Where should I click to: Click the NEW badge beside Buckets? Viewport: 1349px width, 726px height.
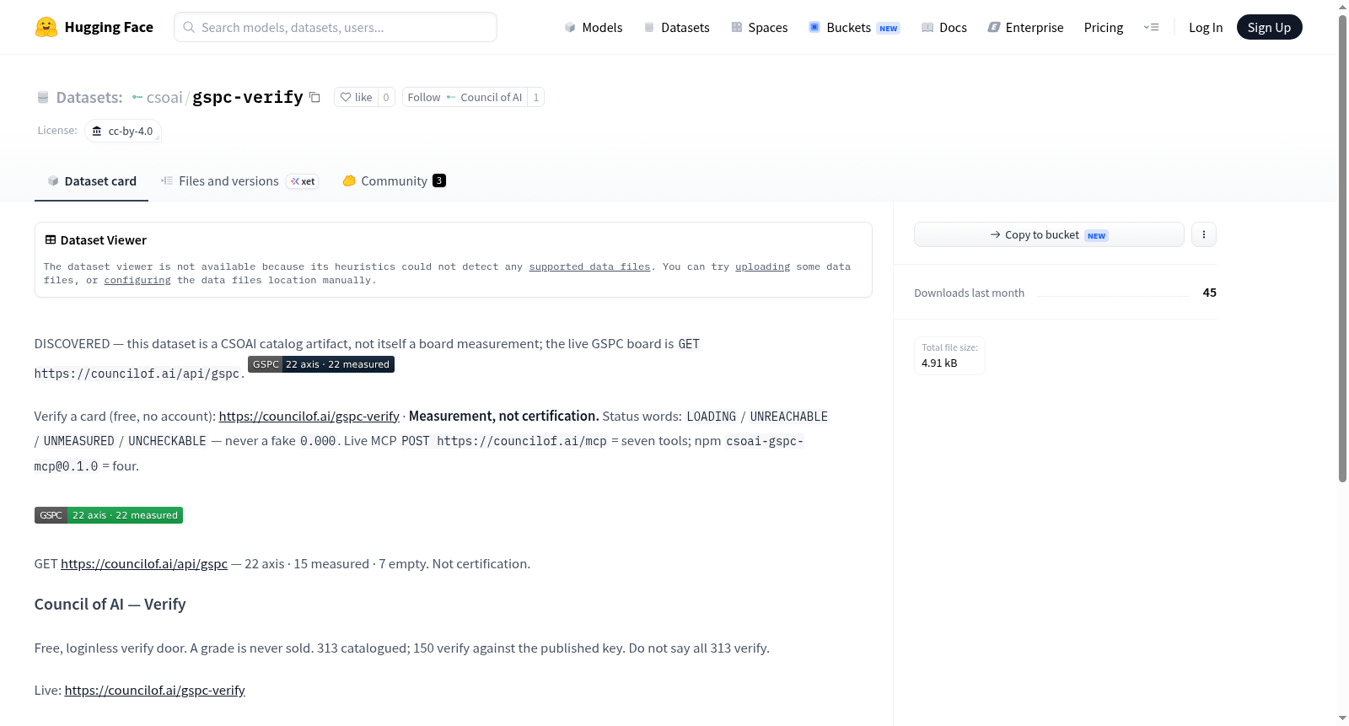[x=889, y=29]
